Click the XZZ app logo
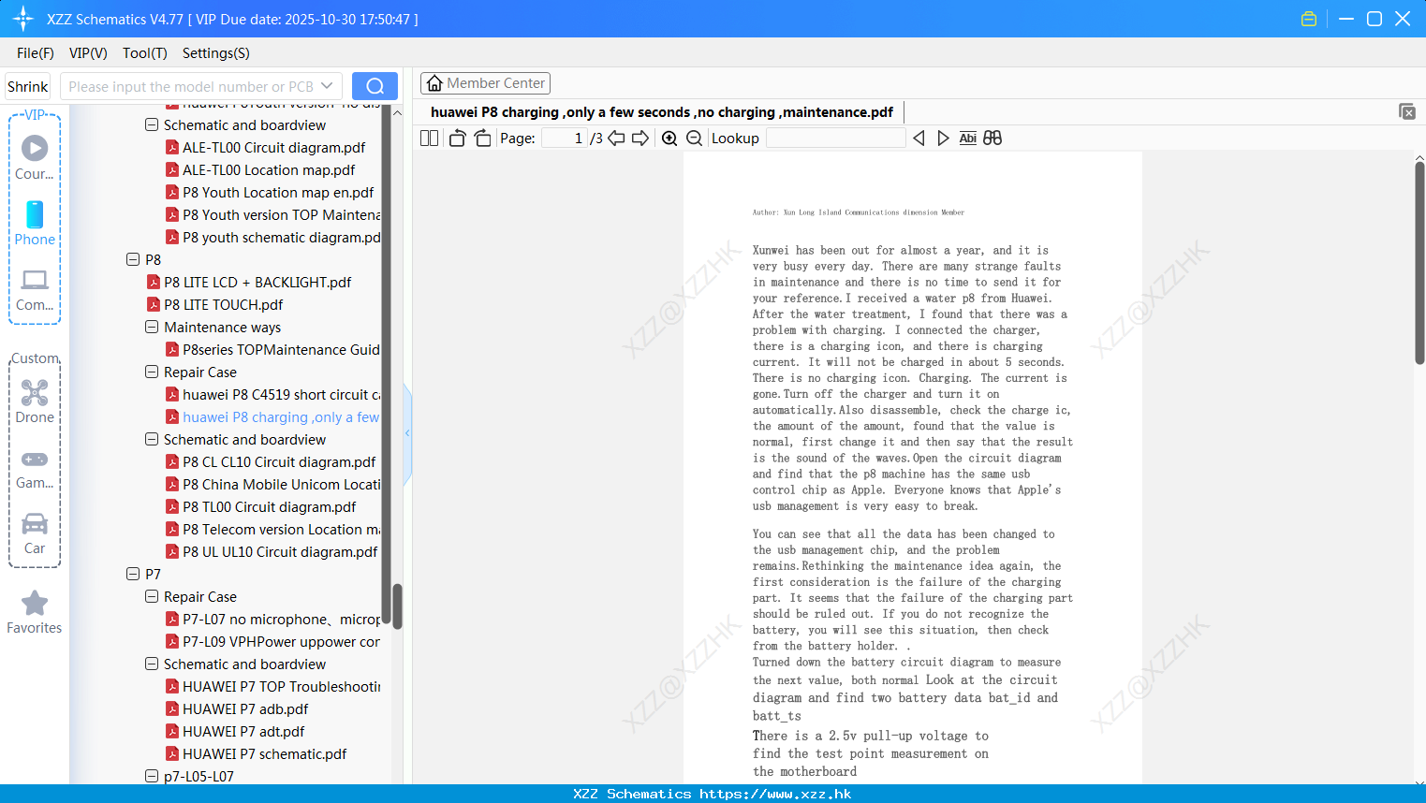Screen dimensions: 1426x803 [x=23, y=19]
